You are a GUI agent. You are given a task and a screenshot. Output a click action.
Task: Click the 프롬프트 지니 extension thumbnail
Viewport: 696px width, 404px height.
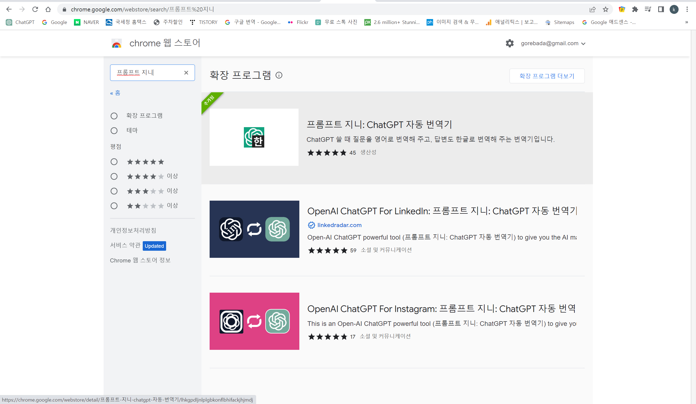(x=254, y=137)
